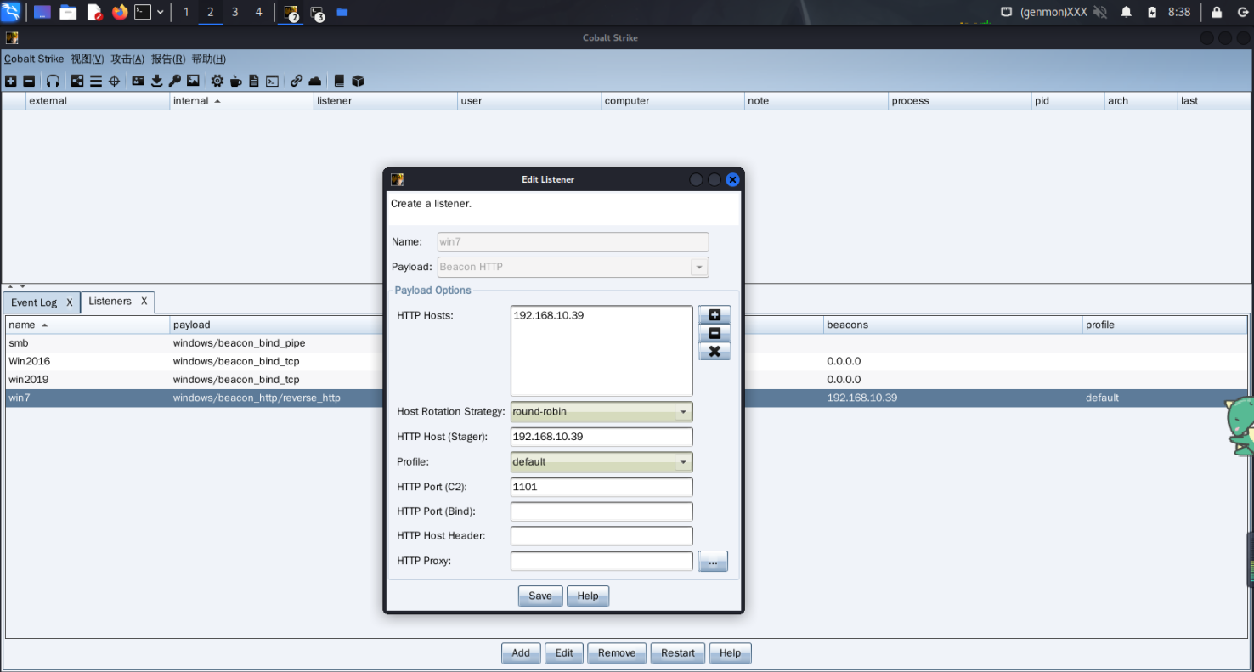Select smb listener row
This screenshot has width=1254, height=672.
click(626, 343)
